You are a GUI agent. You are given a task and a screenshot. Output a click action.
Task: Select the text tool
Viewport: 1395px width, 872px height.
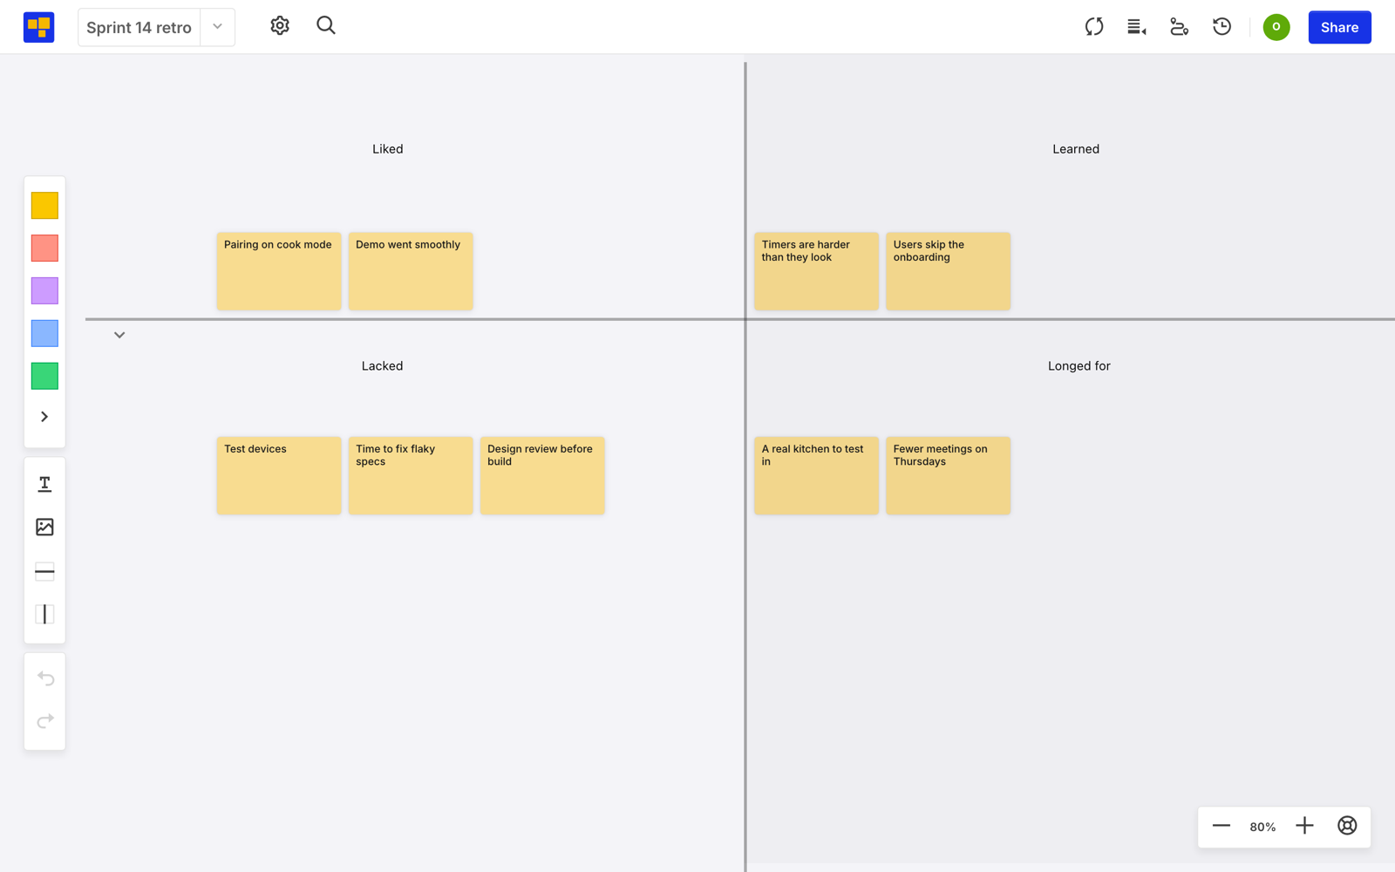44,484
